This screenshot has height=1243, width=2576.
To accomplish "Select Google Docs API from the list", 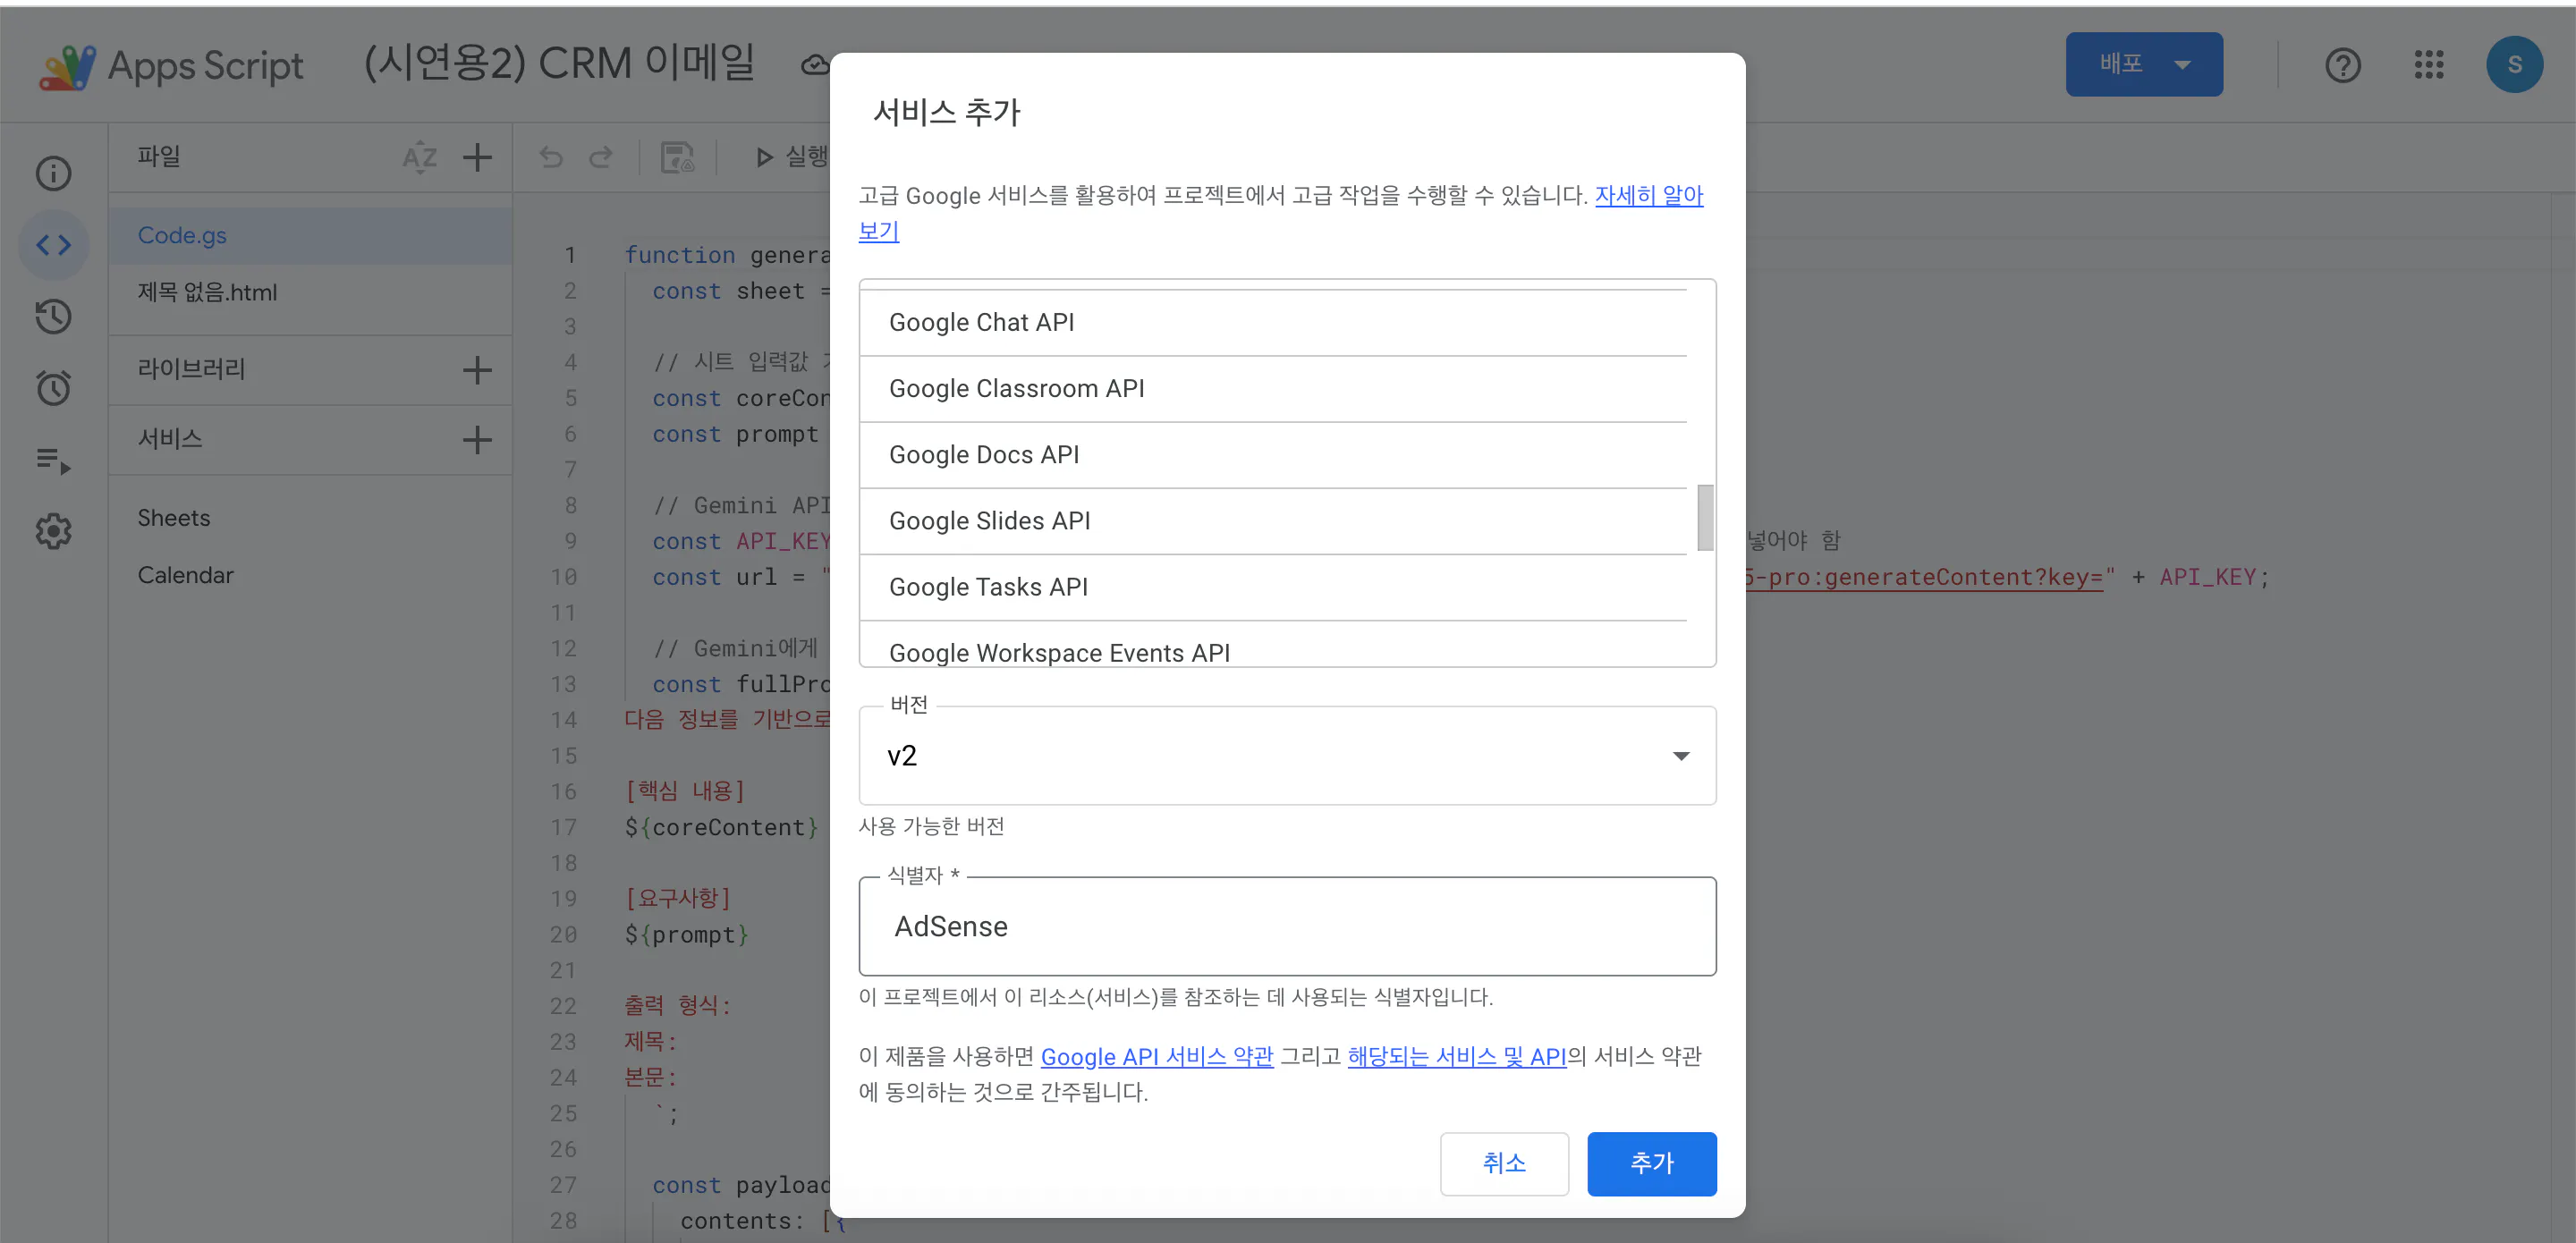I will coord(984,455).
